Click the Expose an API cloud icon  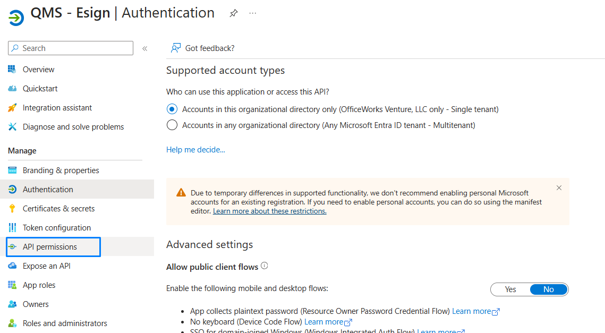coord(12,266)
